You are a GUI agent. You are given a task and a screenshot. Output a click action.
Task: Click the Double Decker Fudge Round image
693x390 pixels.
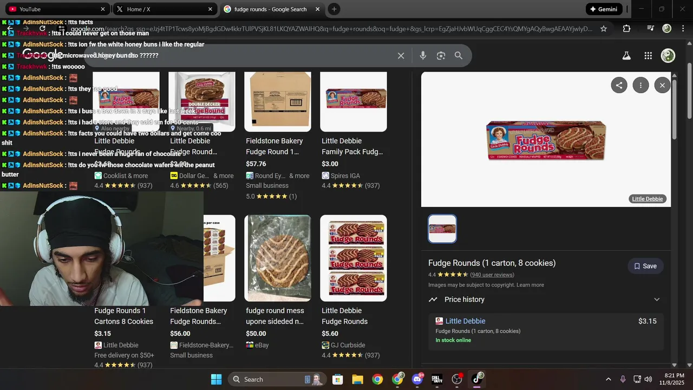click(202, 102)
